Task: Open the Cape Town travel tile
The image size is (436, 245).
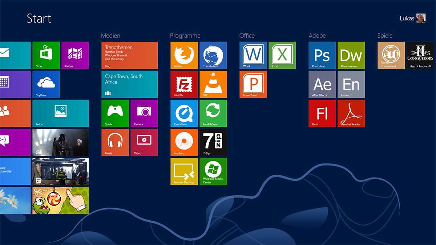Action: point(129,84)
